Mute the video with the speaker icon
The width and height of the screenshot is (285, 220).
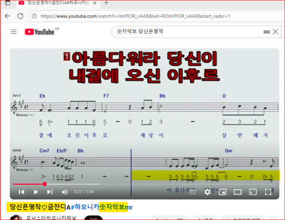tap(64, 192)
